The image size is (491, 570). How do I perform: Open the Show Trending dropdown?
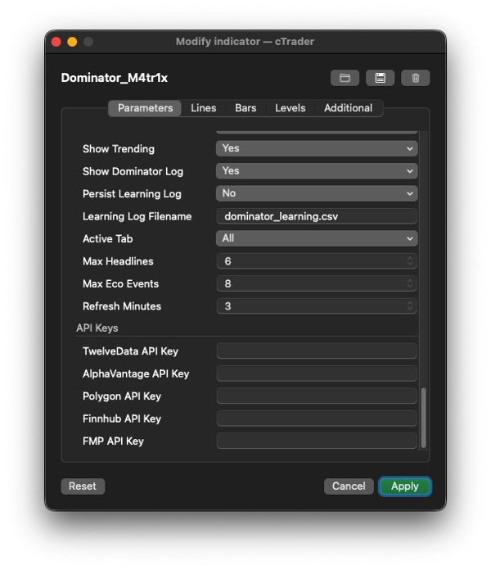click(x=317, y=148)
